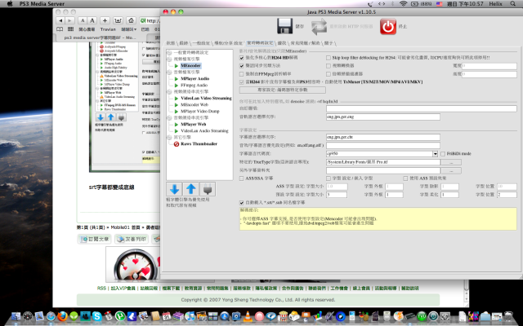This screenshot has width=523, height=326.
Task: Toggle the second checked A/V sync checkbox
Action: 242,66
